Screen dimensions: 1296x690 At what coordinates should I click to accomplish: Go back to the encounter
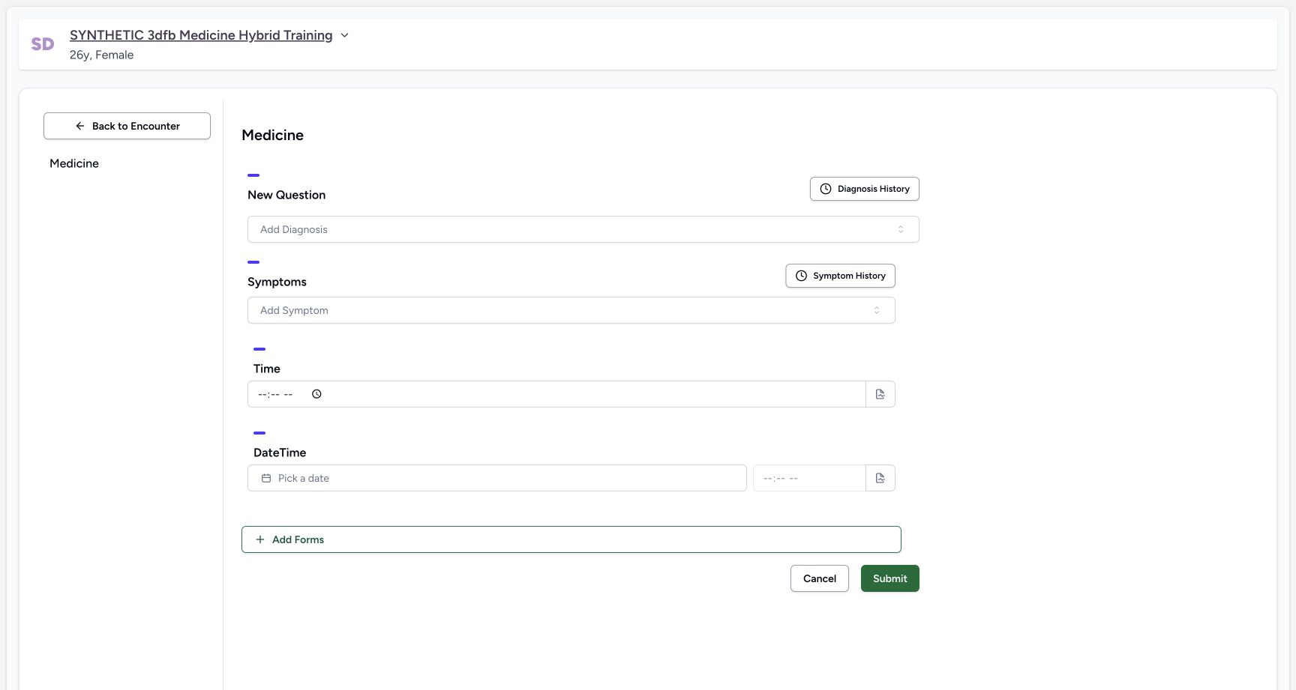coord(127,126)
